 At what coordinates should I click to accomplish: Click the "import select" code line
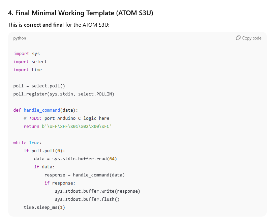tap(30, 61)
